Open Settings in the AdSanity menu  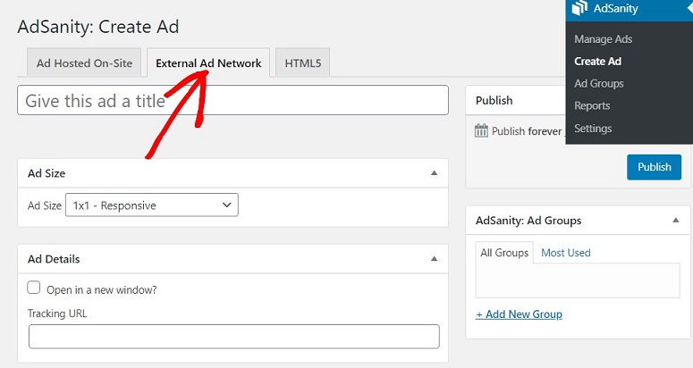click(593, 129)
